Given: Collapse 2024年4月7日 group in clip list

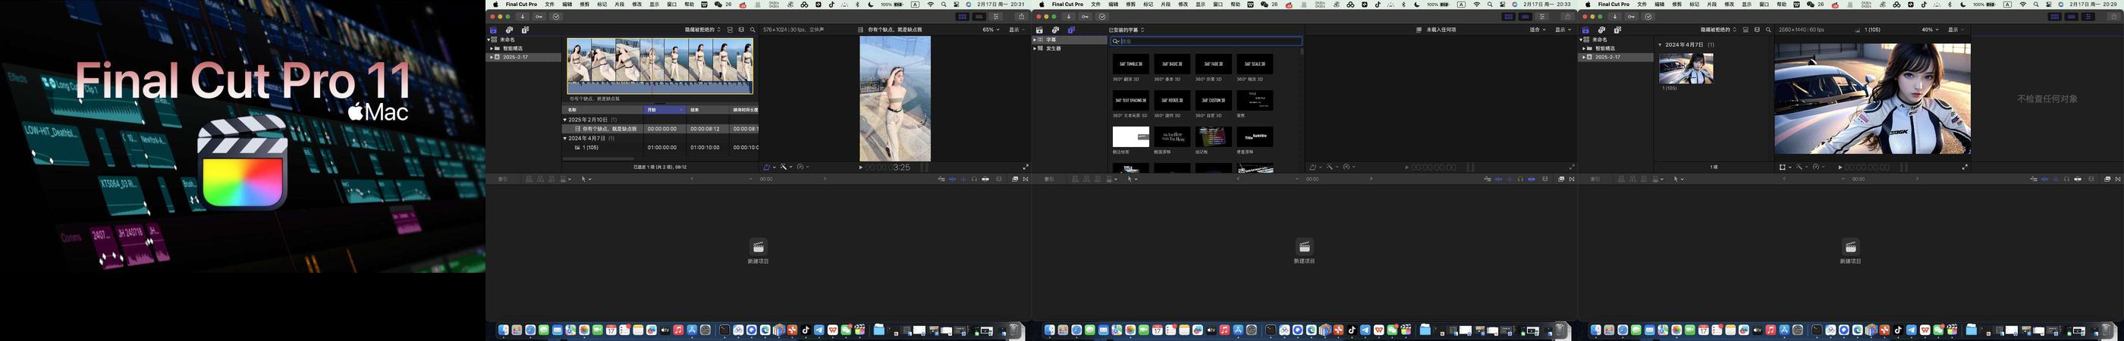Looking at the screenshot, I should (565, 139).
